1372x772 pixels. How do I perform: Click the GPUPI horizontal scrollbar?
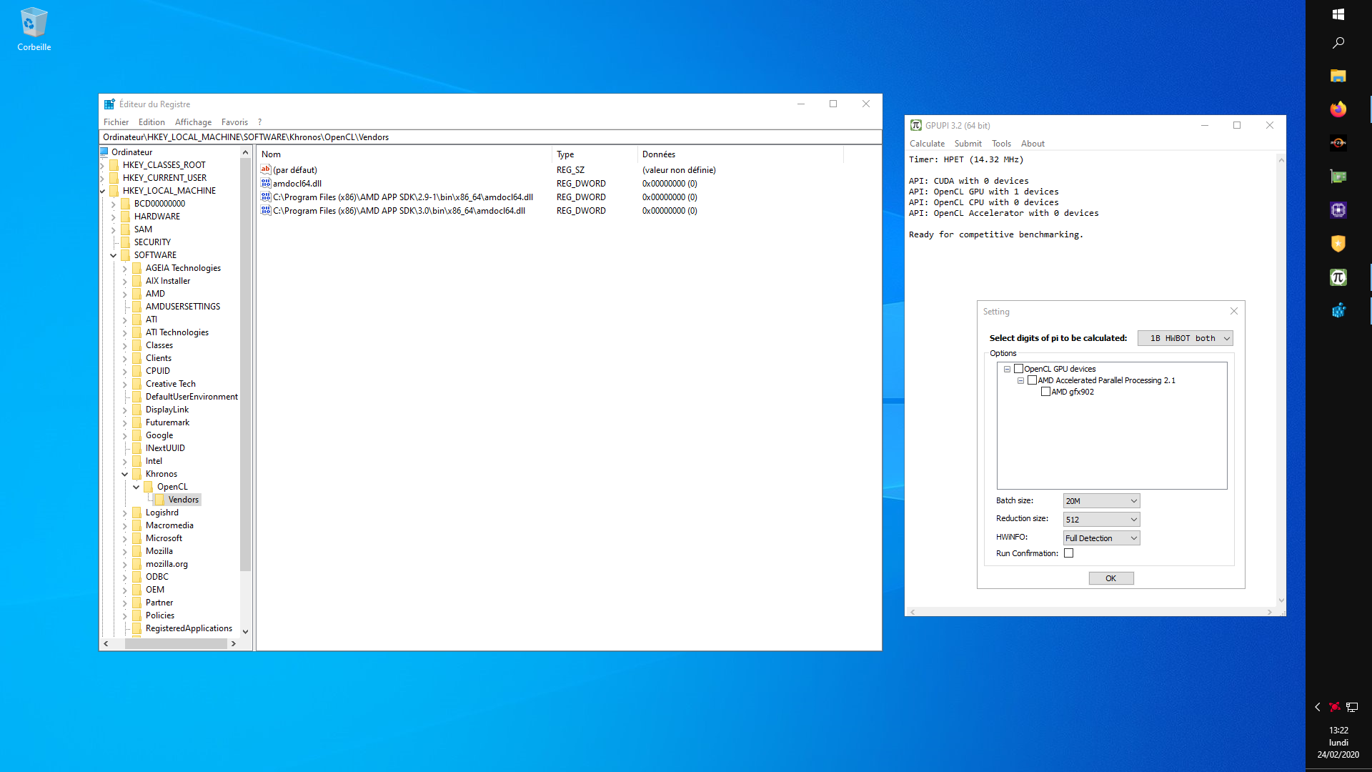click(1091, 612)
